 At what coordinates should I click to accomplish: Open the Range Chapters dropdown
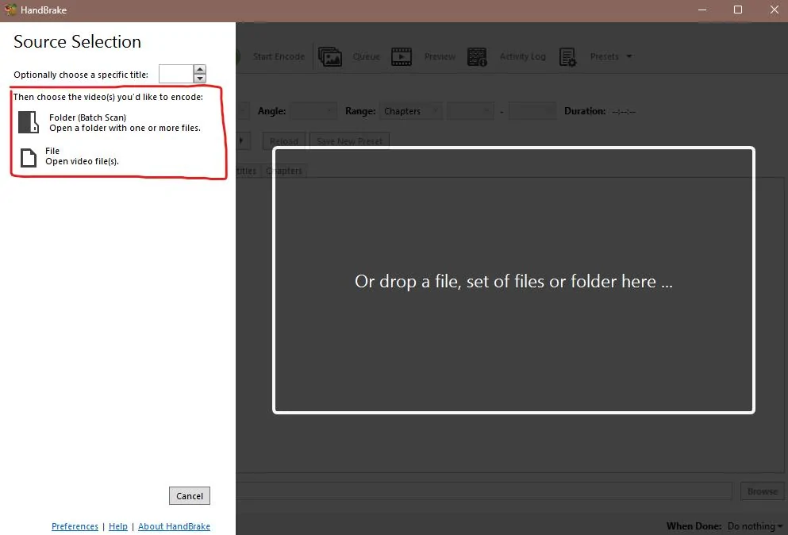[x=411, y=110]
